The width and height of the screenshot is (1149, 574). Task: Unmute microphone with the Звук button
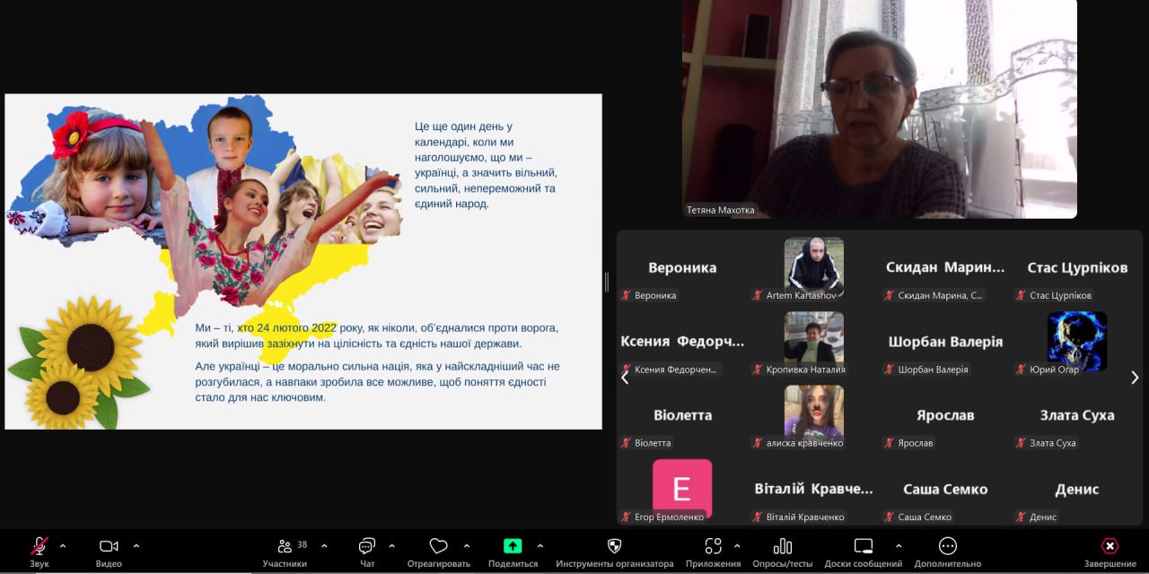pos(39,552)
